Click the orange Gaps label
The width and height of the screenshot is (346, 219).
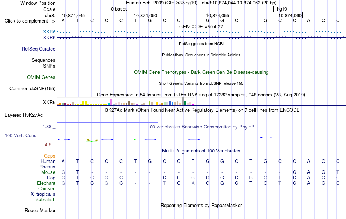click(x=50, y=156)
